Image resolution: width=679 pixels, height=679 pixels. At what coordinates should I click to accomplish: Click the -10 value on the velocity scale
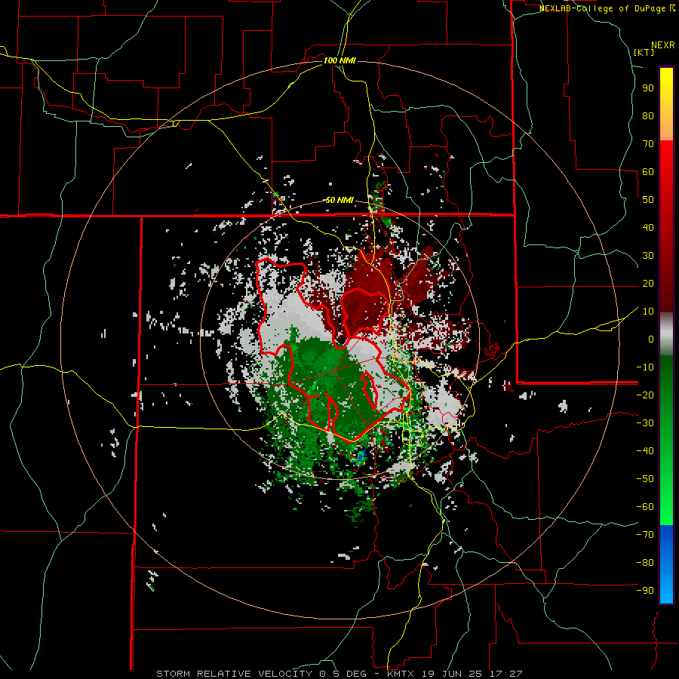pyautogui.click(x=645, y=367)
